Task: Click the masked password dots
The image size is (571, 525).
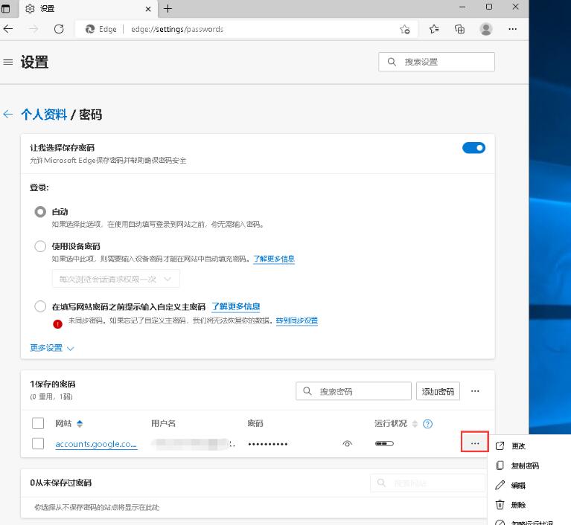Action: (268, 444)
